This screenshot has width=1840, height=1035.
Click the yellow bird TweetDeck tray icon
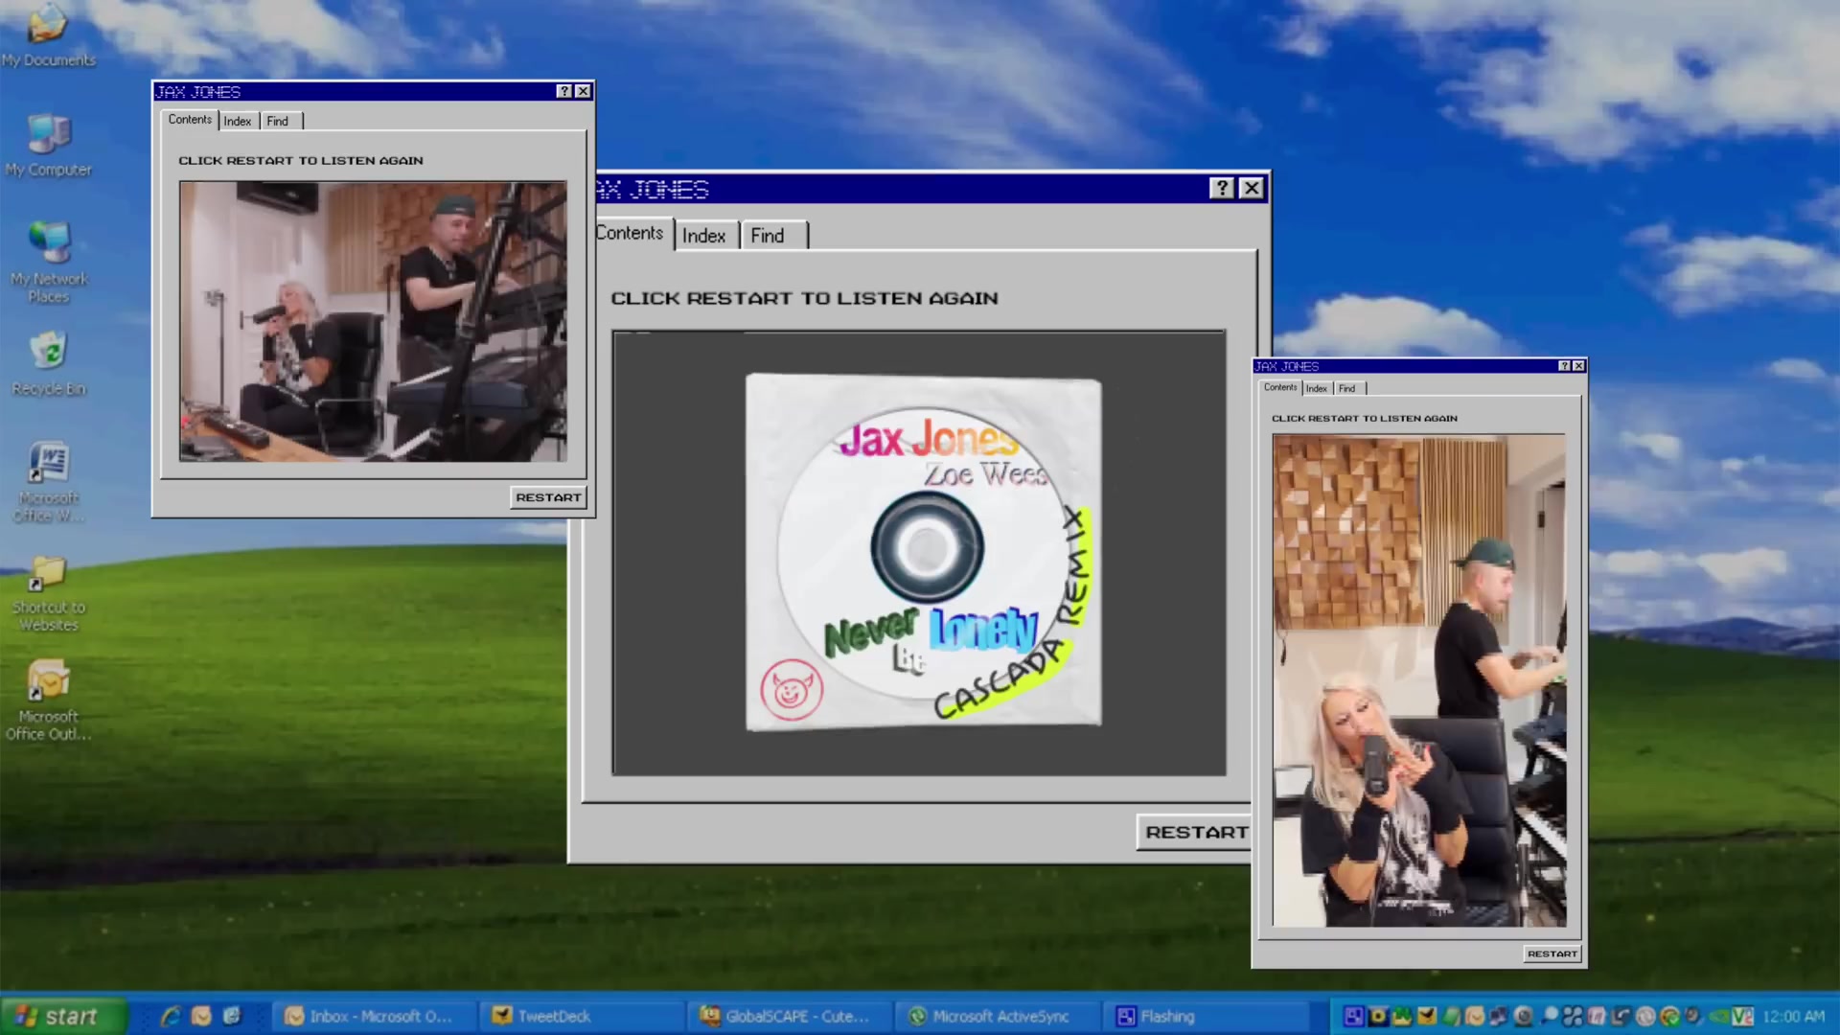tap(1427, 1017)
